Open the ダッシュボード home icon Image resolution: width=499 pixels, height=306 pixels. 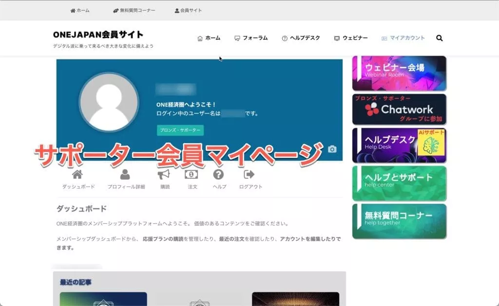tap(77, 174)
